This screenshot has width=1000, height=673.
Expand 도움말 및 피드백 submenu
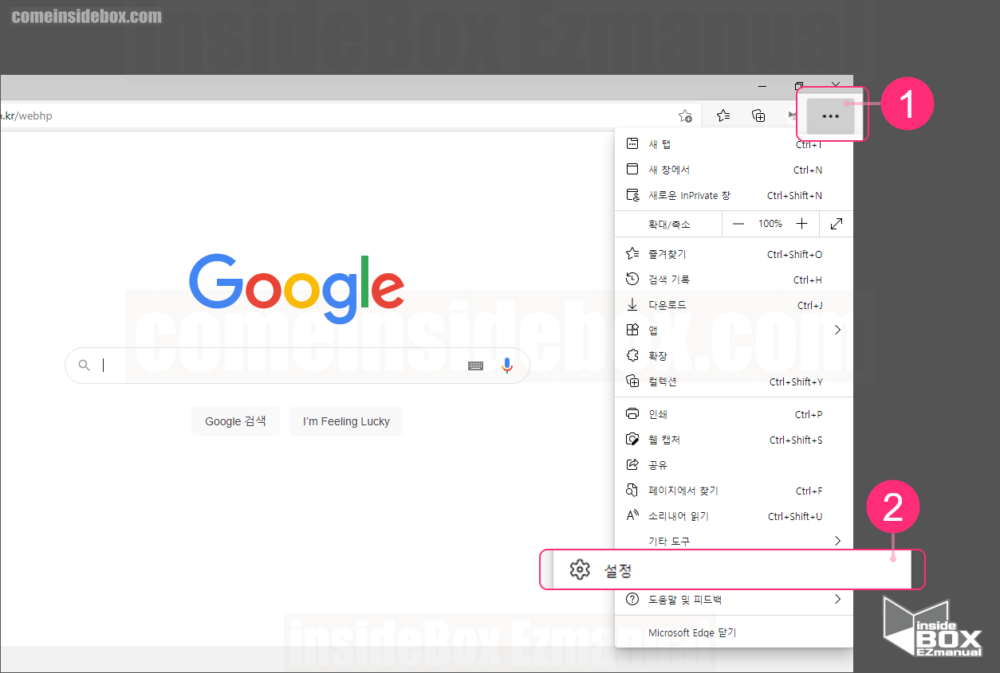(x=734, y=600)
